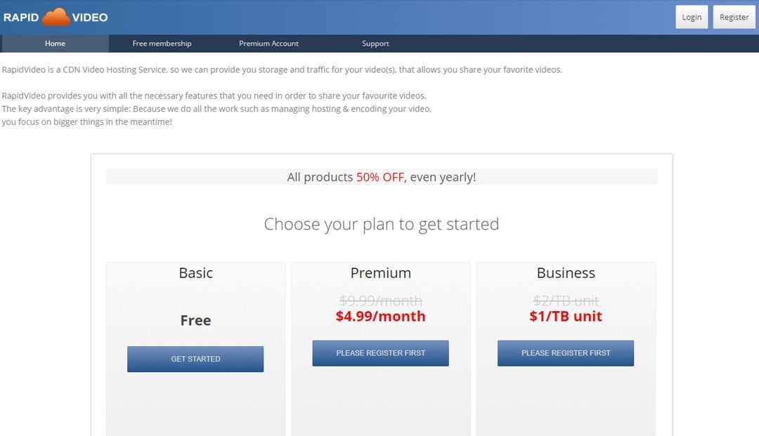Viewport: 759px width, 436px height.
Task: Open the Register page
Action: point(734,17)
